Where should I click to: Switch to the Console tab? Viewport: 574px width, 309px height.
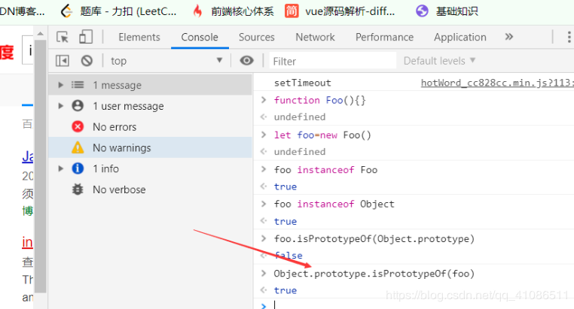tap(200, 37)
